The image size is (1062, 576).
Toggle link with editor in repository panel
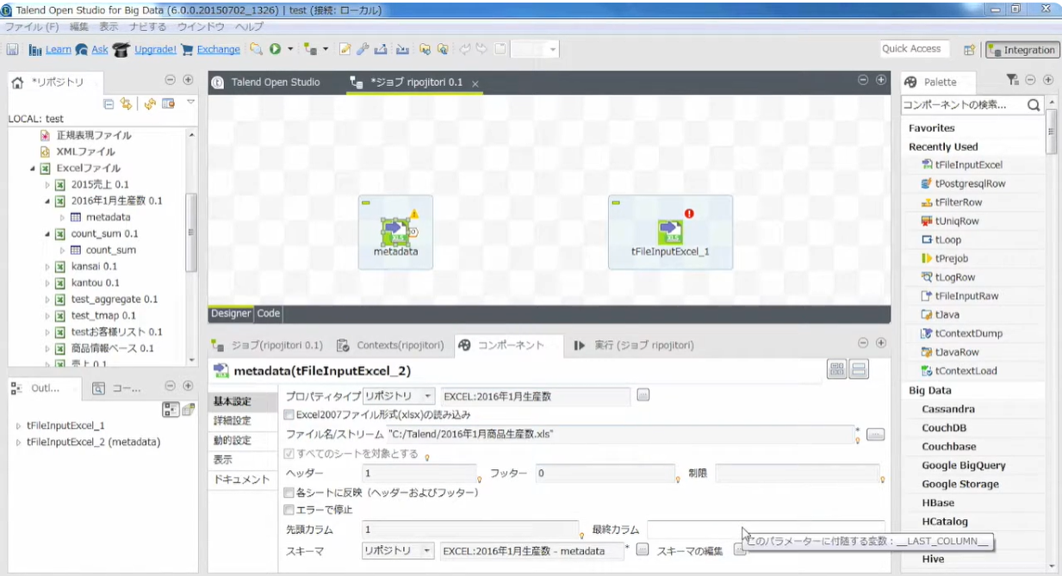(126, 104)
